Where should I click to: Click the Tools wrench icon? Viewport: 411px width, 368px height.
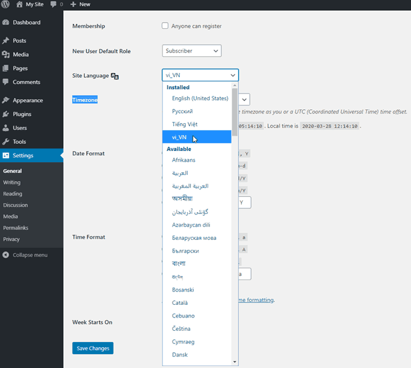click(x=6, y=142)
